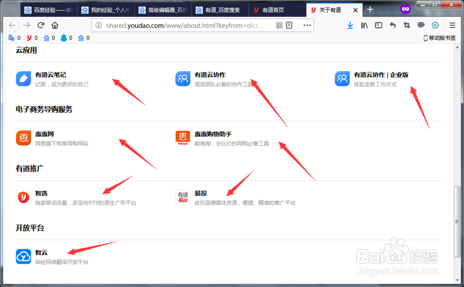Toggle reader view icon in address bar
The height and width of the screenshot is (287, 464).
(289, 26)
